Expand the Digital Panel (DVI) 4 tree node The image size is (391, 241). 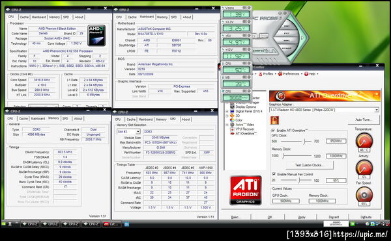tap(227, 111)
